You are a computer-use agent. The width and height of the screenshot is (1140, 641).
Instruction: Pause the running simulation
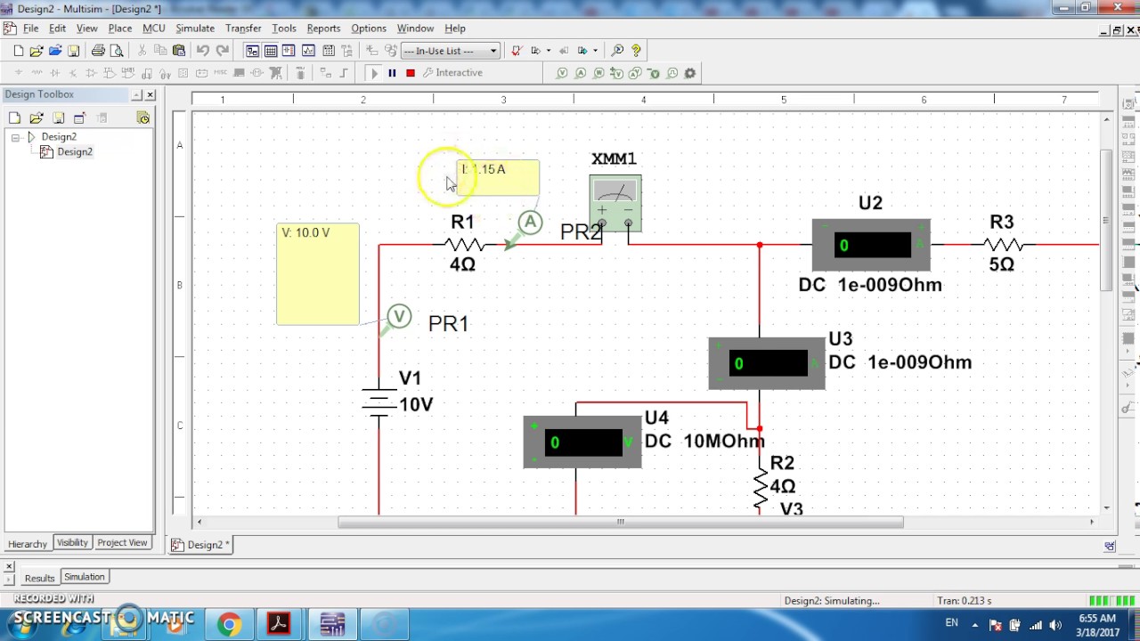(392, 73)
